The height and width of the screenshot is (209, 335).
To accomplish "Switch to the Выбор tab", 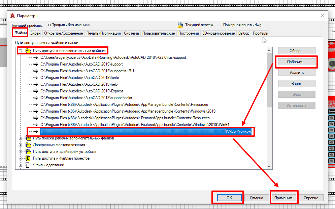I will click(x=244, y=33).
